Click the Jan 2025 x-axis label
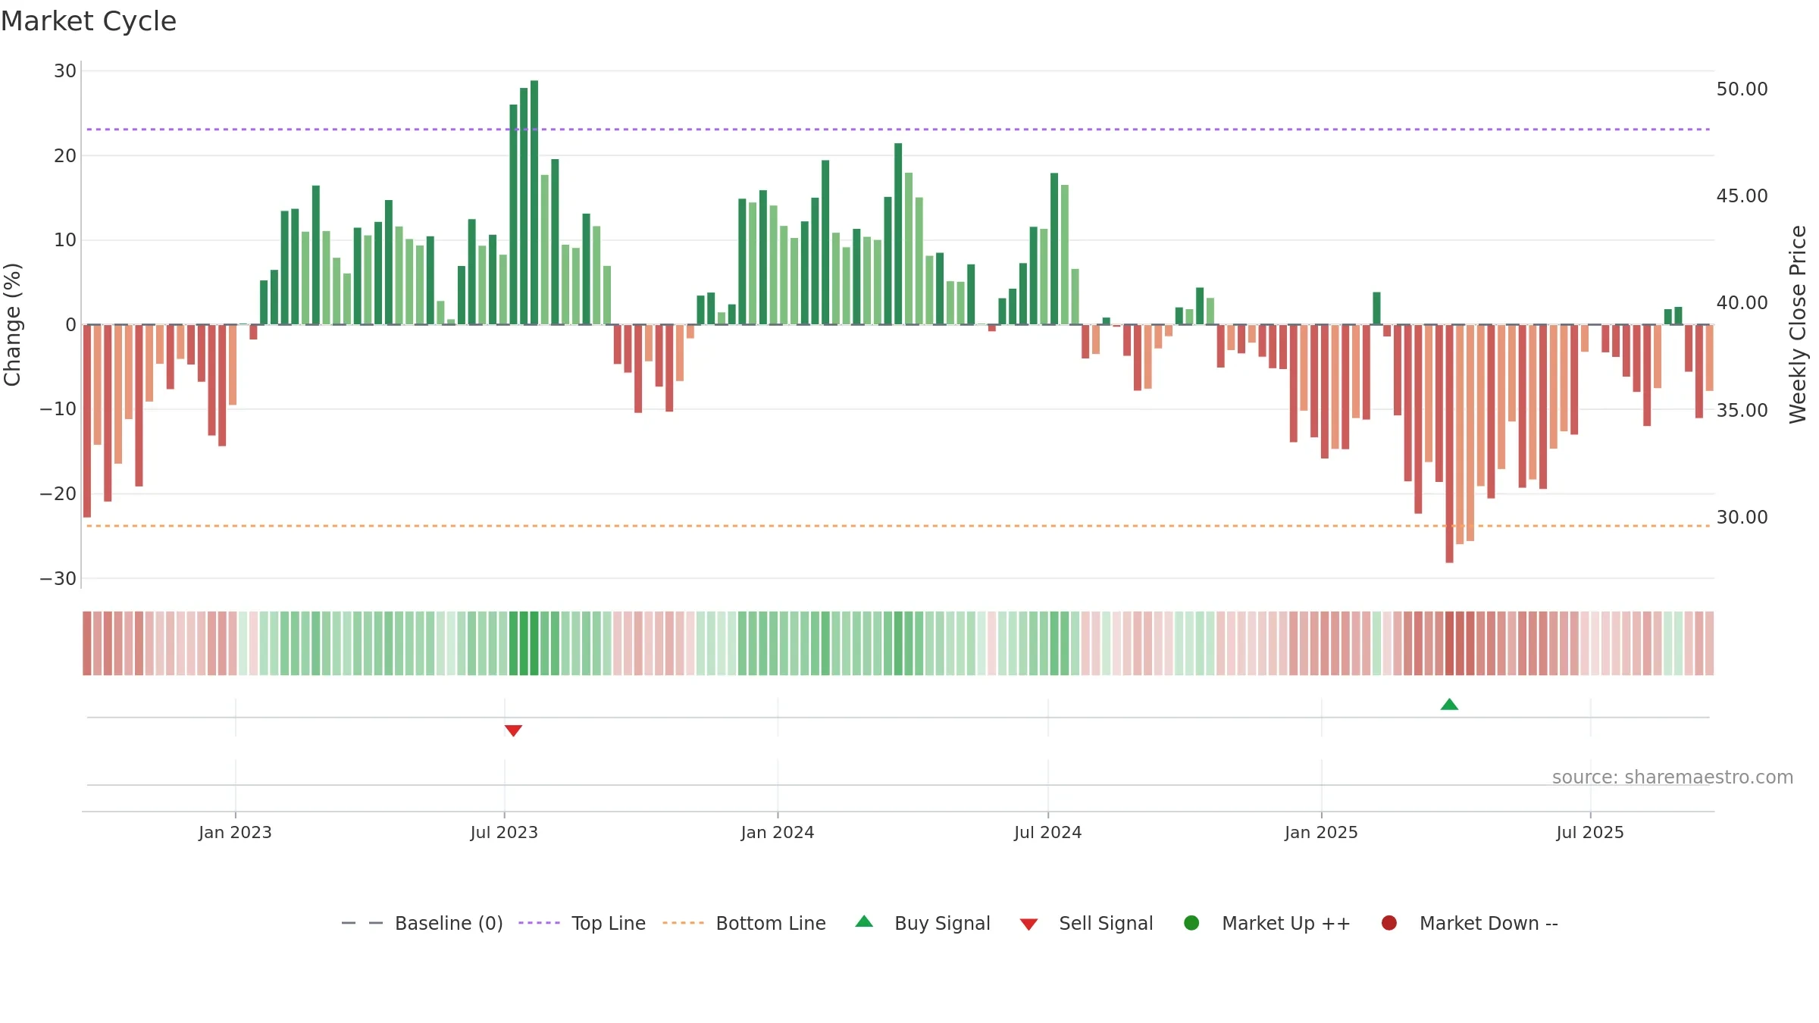The image size is (1819, 1023). 1321,833
